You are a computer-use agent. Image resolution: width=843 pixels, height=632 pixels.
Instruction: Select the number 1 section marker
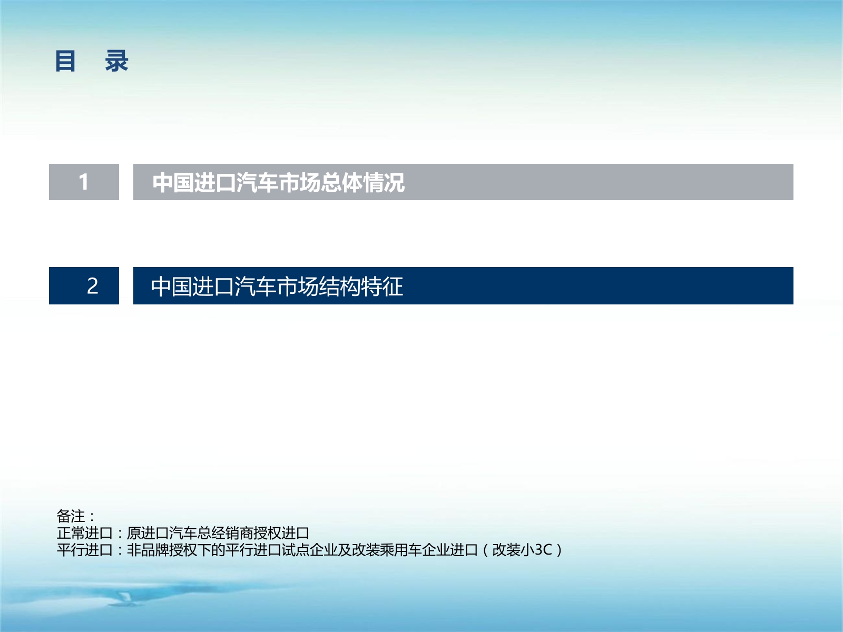pyautogui.click(x=84, y=182)
